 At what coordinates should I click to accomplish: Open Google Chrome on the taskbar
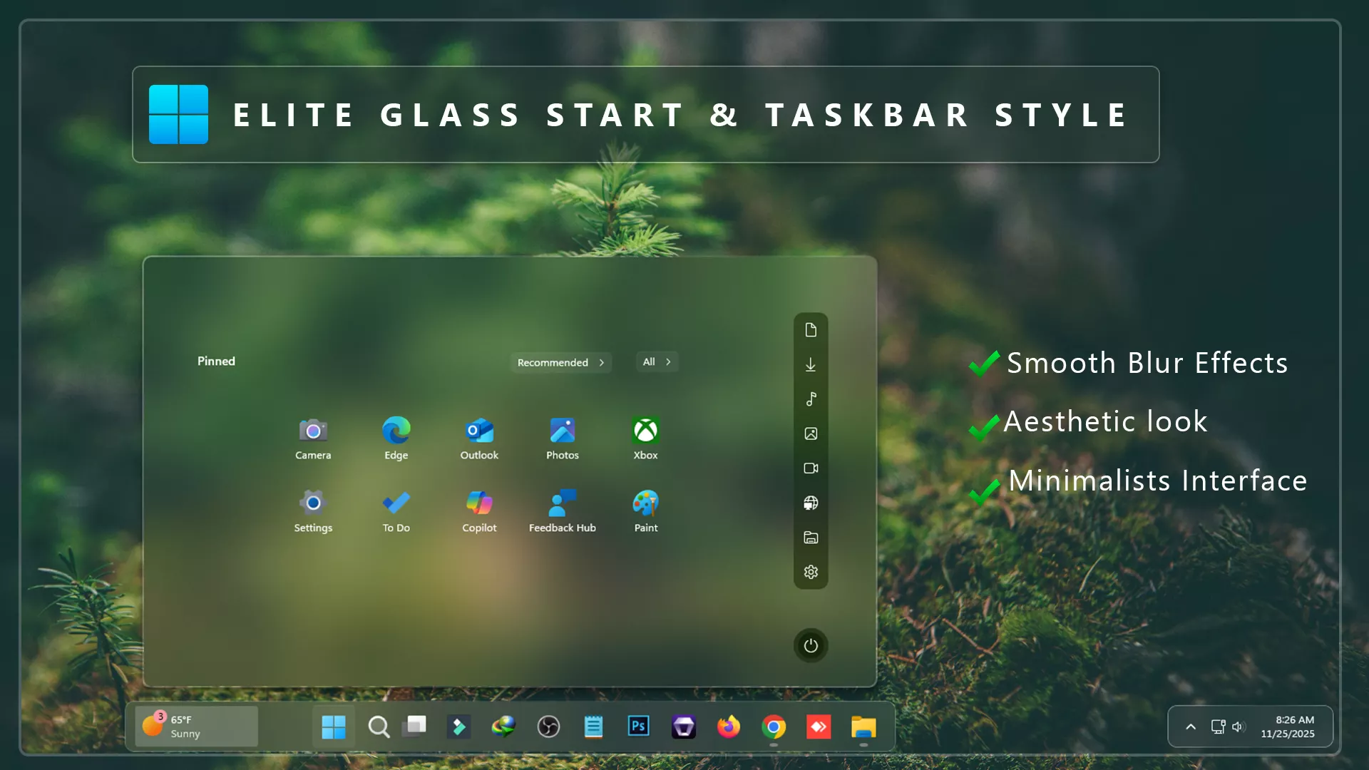(773, 727)
